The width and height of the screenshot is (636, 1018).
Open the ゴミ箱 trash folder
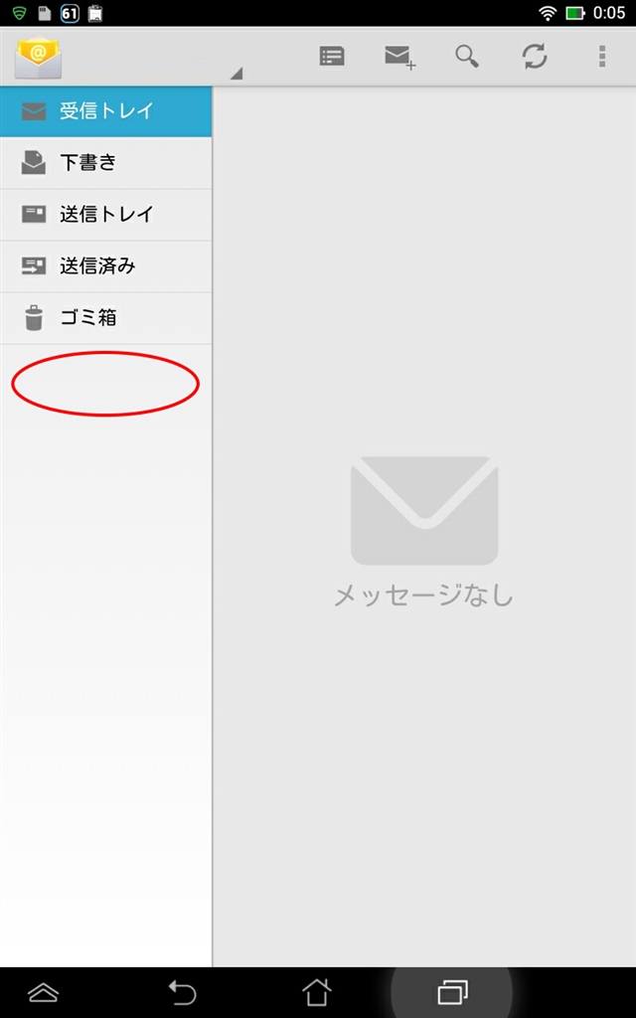point(105,318)
